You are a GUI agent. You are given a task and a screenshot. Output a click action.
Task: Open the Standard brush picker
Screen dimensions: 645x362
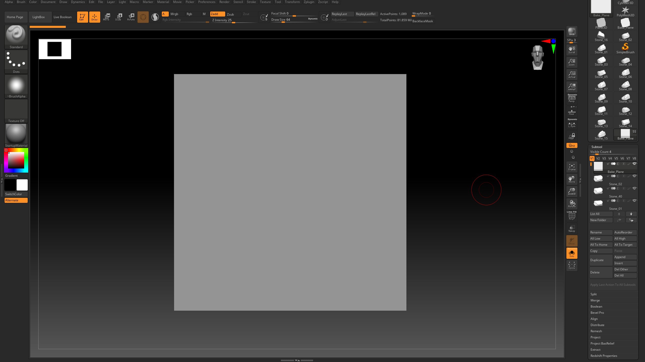point(16,37)
